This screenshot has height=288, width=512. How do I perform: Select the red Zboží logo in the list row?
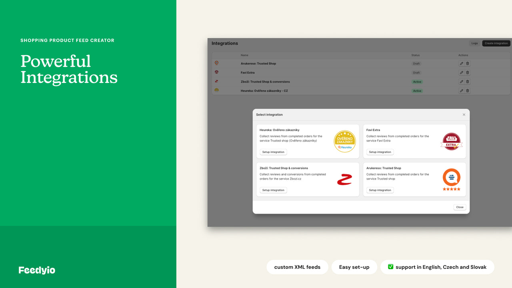217,81
